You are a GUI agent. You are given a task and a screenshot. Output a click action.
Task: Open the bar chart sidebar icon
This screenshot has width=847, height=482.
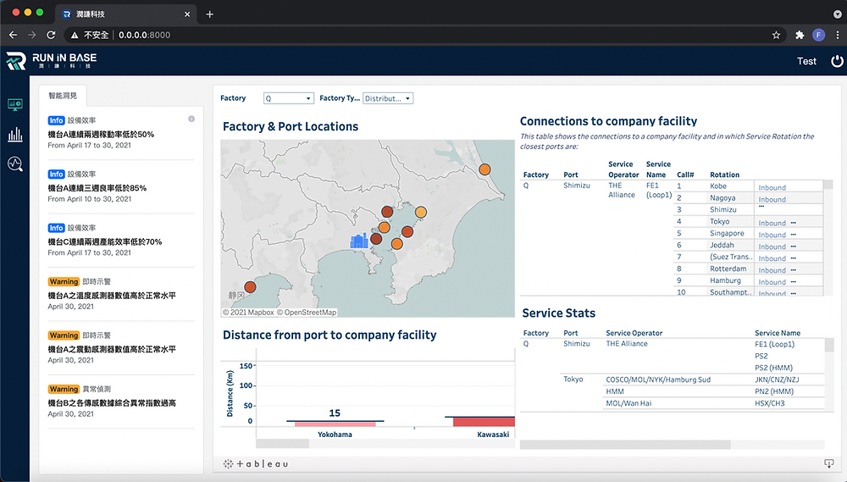15,135
